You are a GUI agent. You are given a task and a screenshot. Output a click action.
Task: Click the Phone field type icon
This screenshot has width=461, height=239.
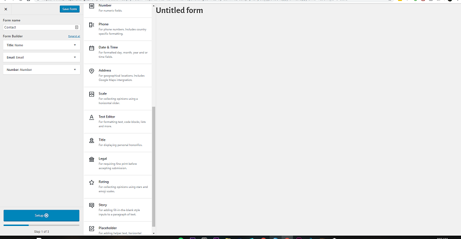point(92,25)
